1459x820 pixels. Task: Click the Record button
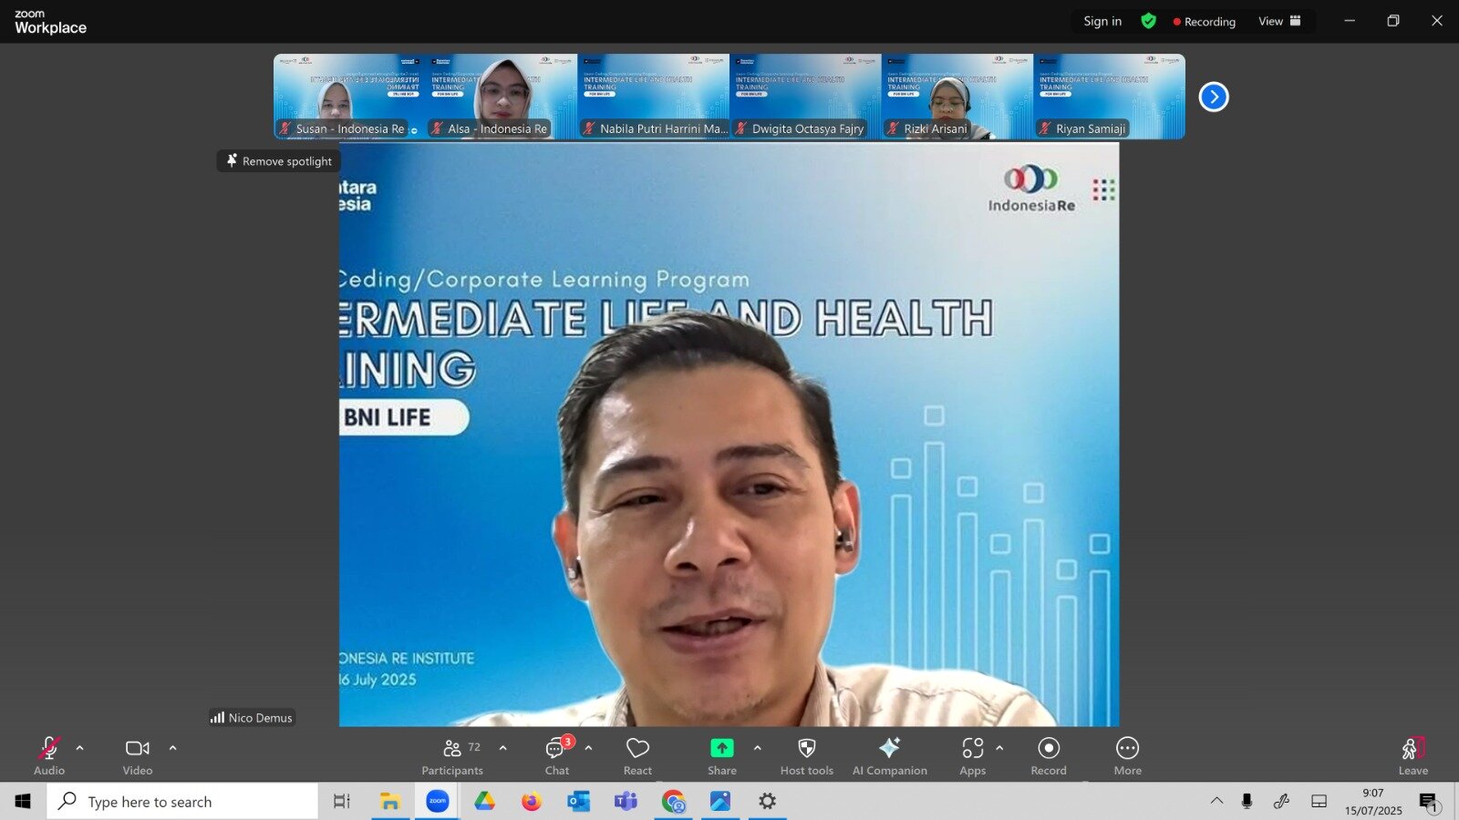(x=1049, y=755)
